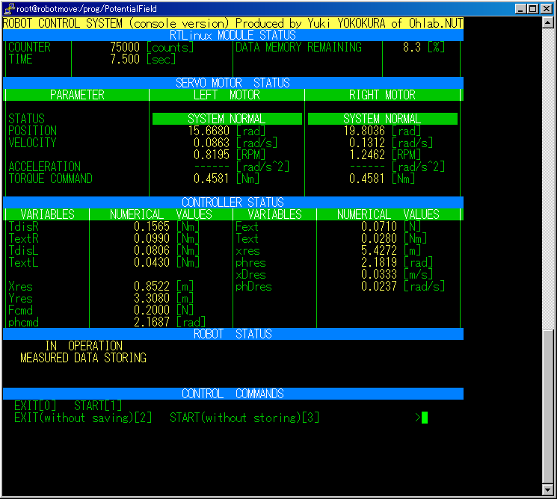Click EXIT(without saving)[2] command
The height and width of the screenshot is (499, 557).
click(x=83, y=418)
